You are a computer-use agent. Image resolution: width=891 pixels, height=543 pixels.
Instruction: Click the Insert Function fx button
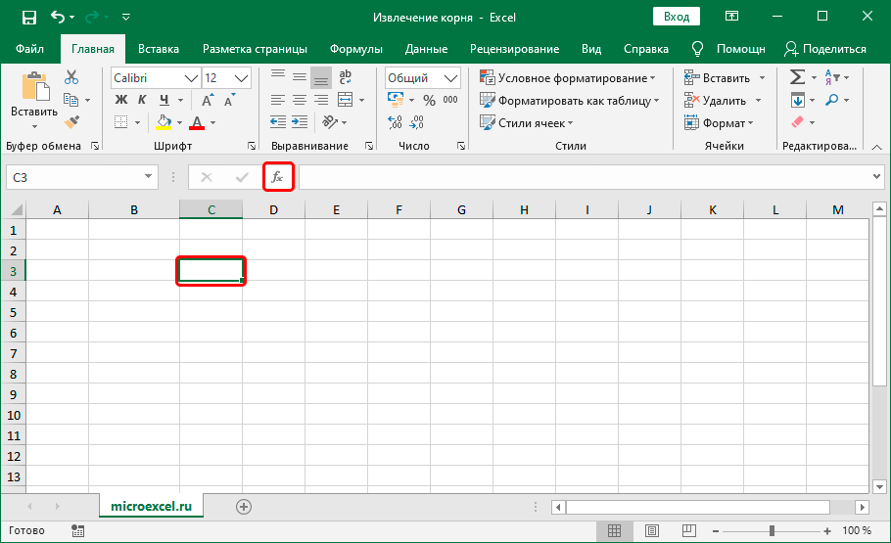277,177
